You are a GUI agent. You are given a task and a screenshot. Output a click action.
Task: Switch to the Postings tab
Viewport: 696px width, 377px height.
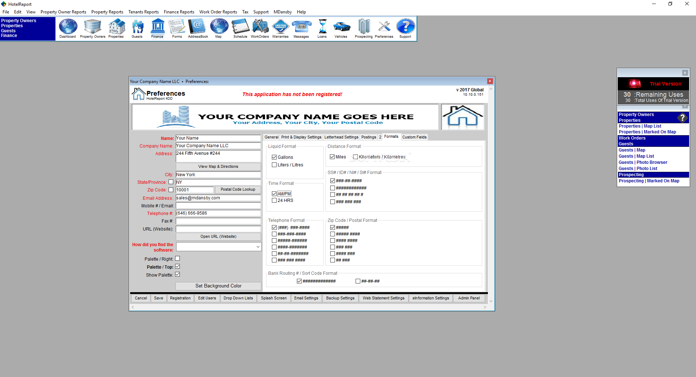[369, 137]
